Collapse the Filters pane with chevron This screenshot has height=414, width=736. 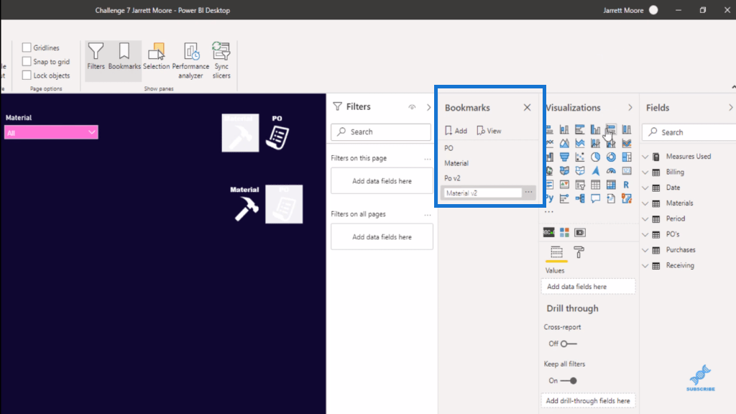click(x=428, y=107)
